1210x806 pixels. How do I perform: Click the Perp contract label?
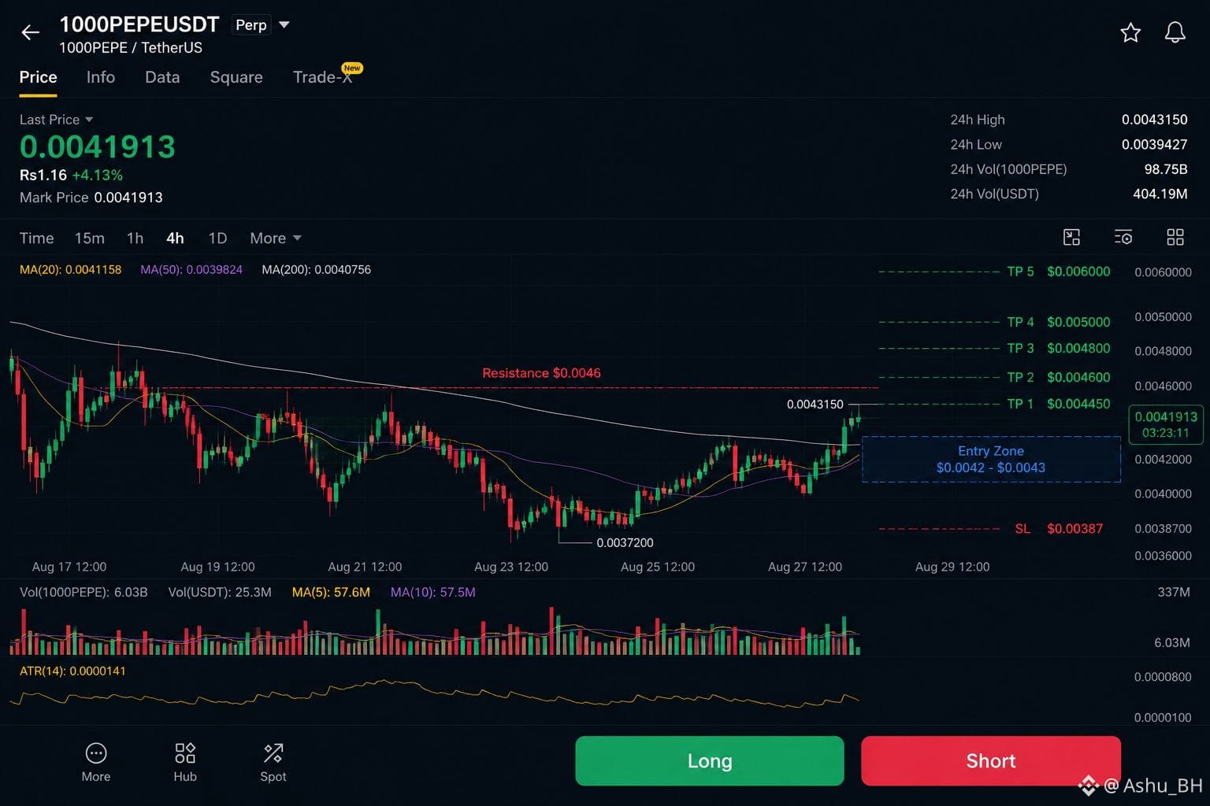click(x=251, y=25)
